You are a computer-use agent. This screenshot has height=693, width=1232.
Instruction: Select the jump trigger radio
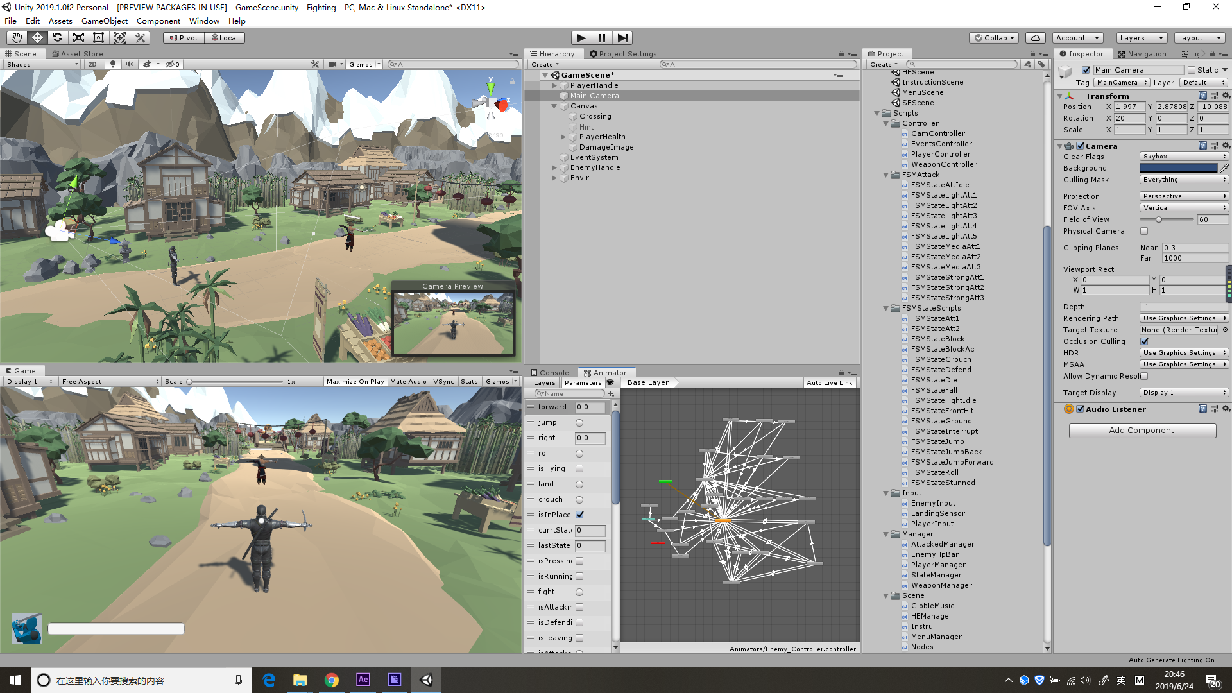(579, 423)
